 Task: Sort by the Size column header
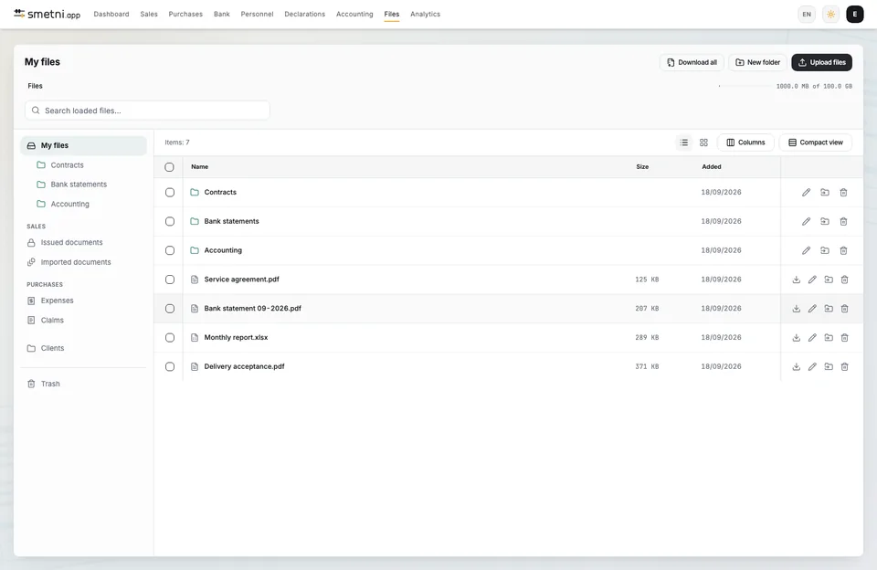[642, 167]
